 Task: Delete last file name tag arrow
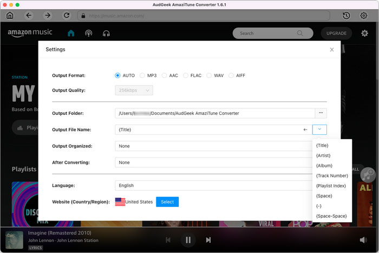coord(305,129)
